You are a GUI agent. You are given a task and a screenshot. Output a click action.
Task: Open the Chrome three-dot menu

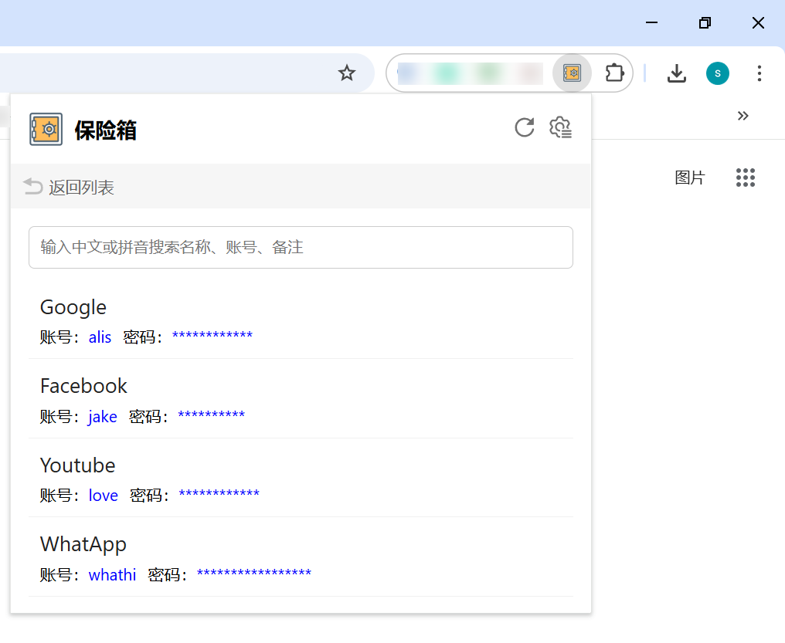tap(759, 73)
